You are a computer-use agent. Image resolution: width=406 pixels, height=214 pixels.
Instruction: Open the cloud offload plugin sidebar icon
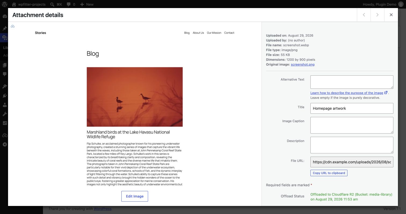click(5, 135)
